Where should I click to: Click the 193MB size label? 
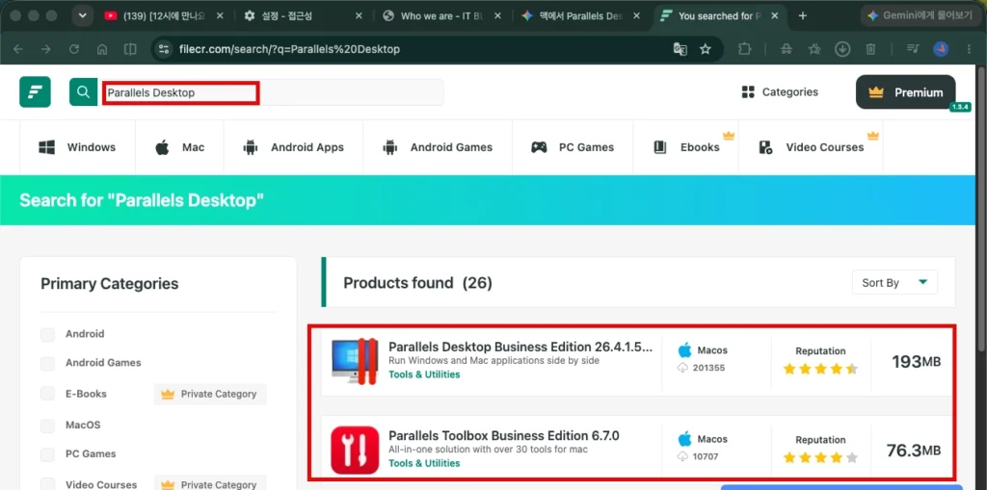tap(916, 361)
